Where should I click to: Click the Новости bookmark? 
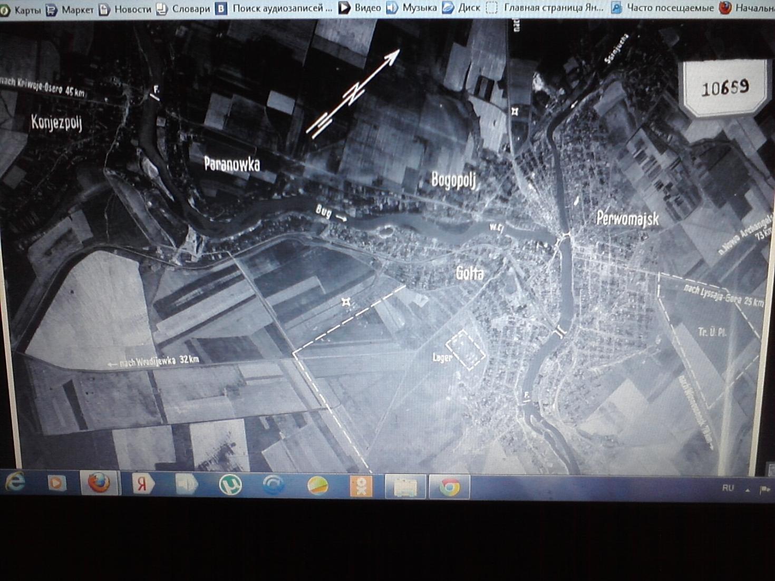point(125,9)
